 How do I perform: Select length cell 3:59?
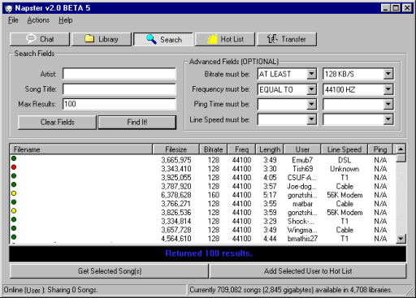coord(270,213)
